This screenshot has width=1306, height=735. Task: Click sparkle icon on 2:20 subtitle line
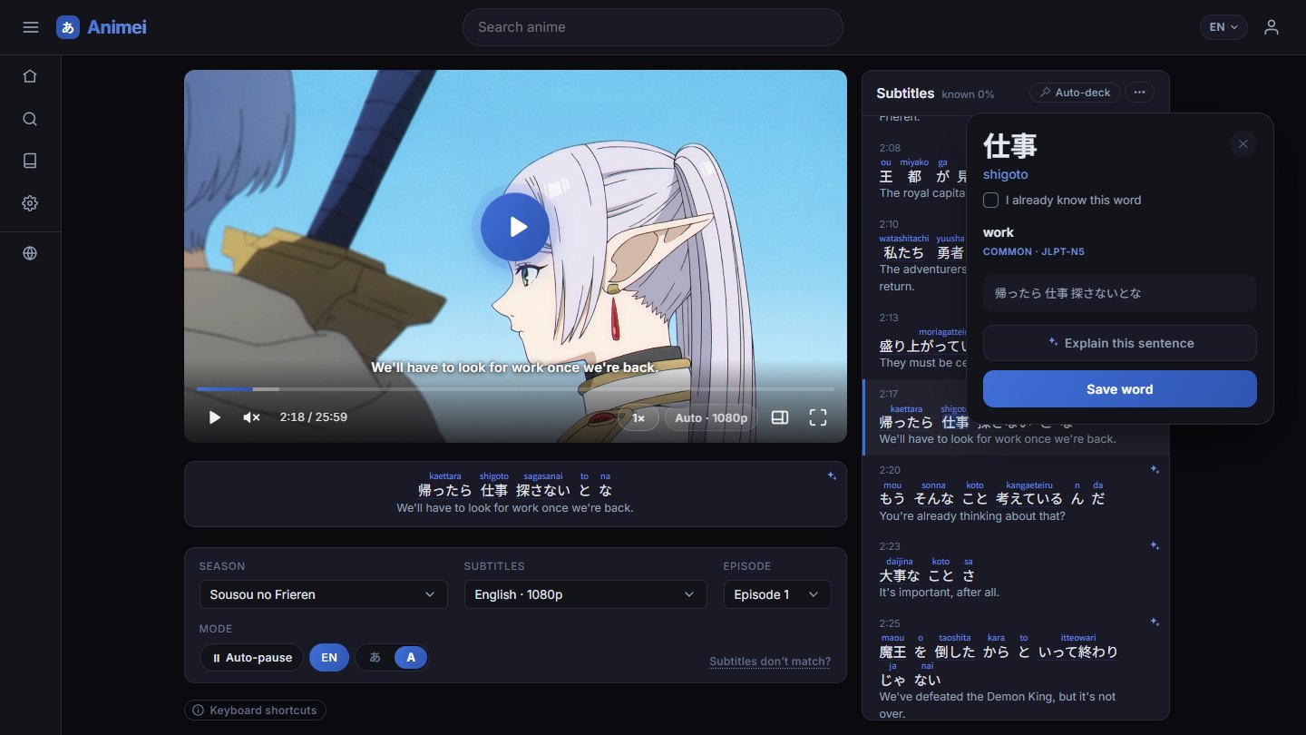point(1155,469)
